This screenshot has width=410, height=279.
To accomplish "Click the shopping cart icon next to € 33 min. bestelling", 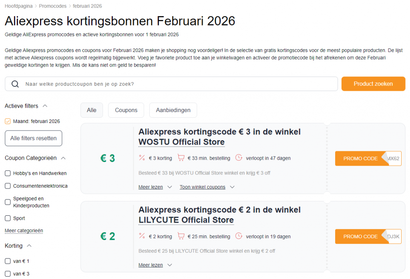I will pyautogui.click(x=181, y=158).
